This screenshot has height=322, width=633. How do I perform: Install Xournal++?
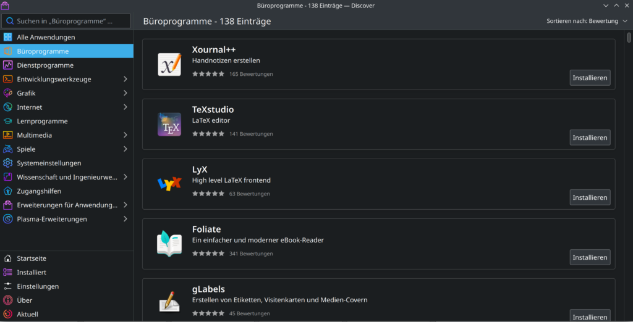[x=590, y=78]
